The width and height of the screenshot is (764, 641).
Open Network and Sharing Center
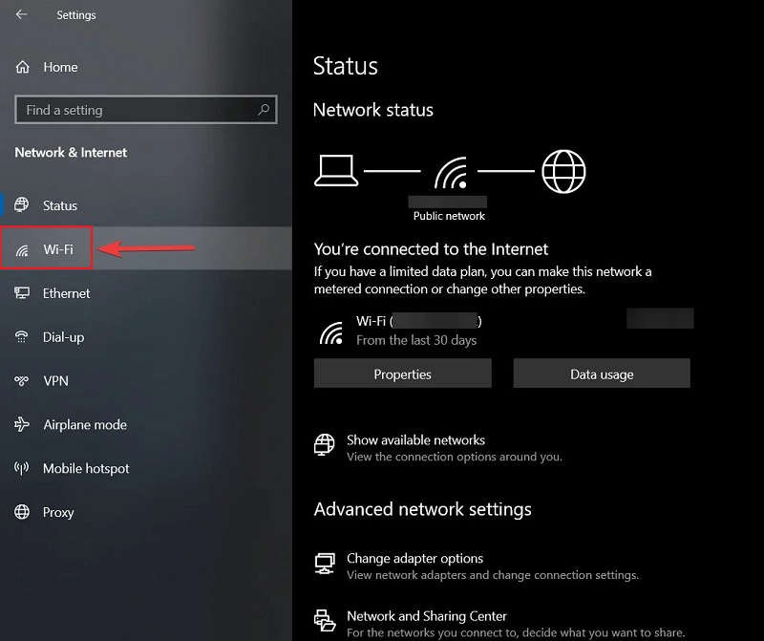[426, 616]
